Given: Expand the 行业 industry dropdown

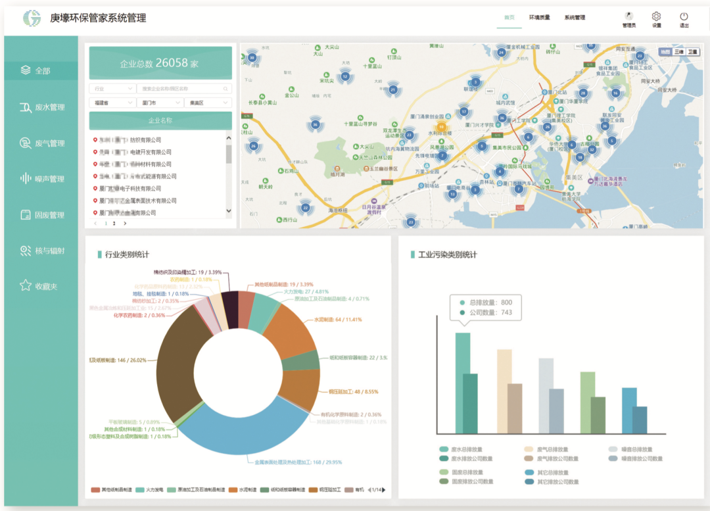Looking at the screenshot, I should tap(111, 88).
